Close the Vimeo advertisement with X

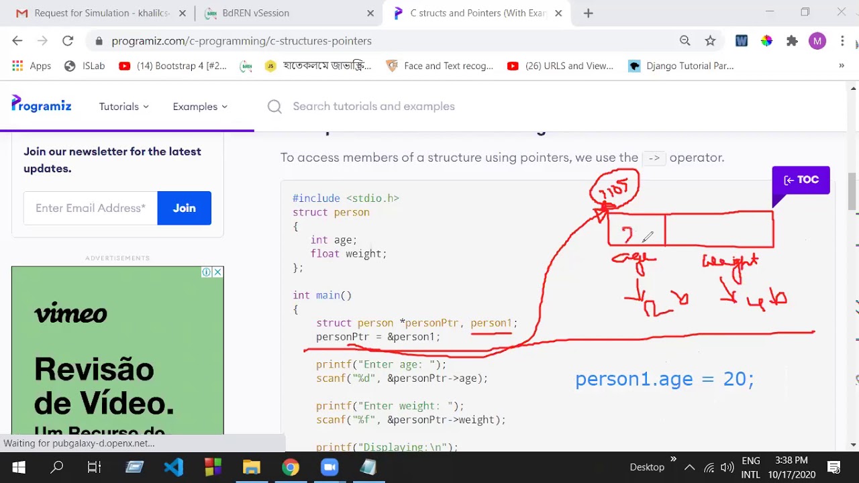pos(217,272)
